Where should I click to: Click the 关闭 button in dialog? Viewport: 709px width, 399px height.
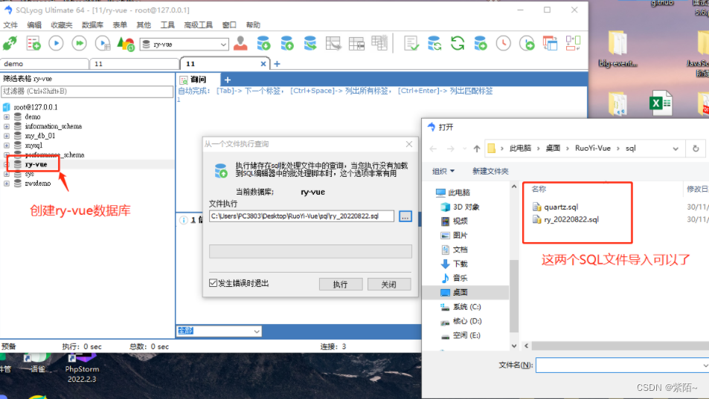389,284
